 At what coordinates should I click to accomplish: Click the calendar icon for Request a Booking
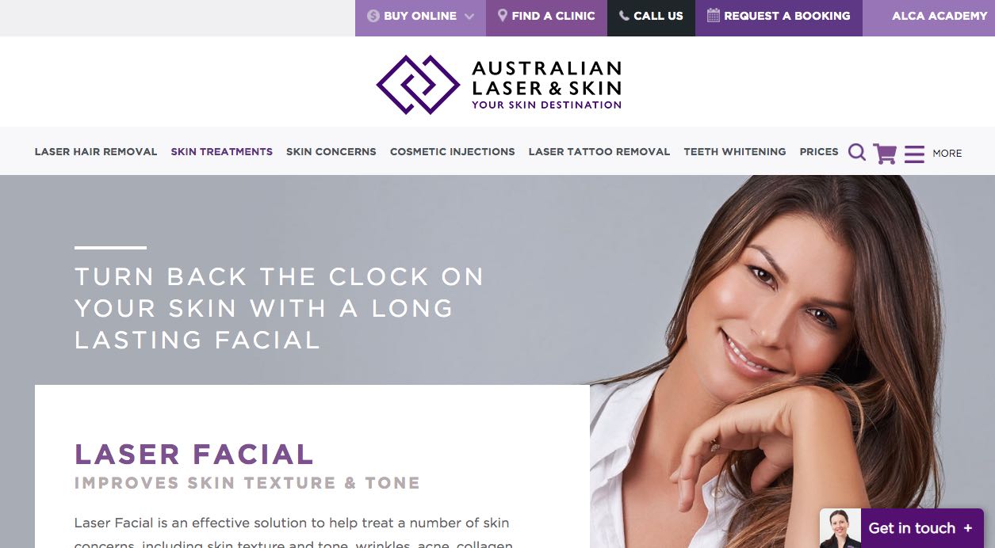tap(713, 15)
